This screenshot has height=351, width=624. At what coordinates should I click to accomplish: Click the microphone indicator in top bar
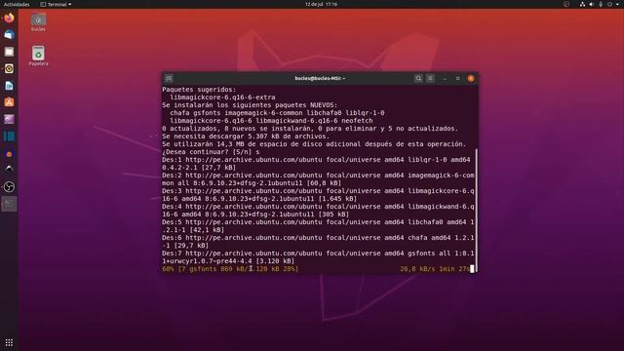pyautogui.click(x=601, y=4)
